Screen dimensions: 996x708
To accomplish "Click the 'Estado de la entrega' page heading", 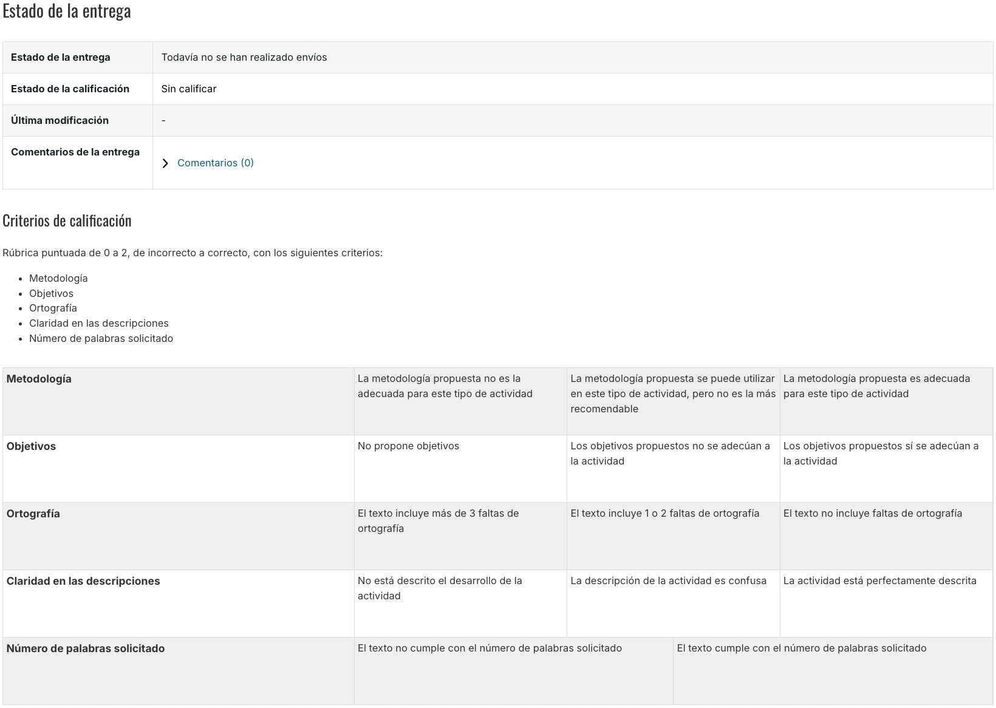I will point(67,12).
